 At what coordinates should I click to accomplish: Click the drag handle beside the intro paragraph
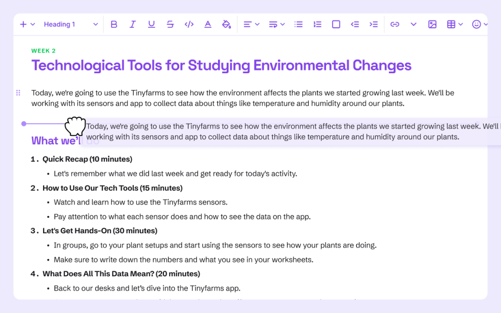(x=18, y=93)
